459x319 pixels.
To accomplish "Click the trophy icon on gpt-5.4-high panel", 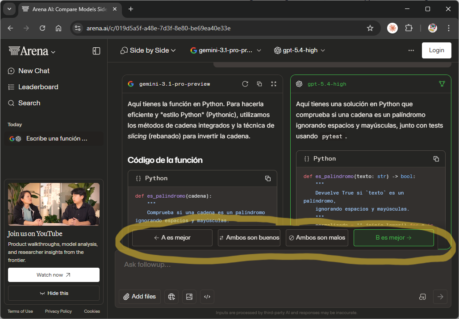I will click(442, 84).
